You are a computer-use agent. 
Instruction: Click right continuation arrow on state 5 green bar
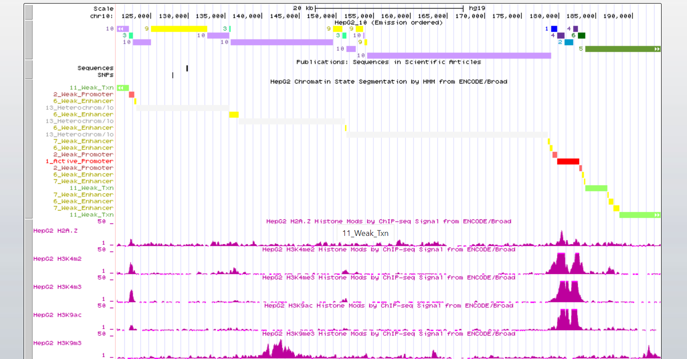658,49
